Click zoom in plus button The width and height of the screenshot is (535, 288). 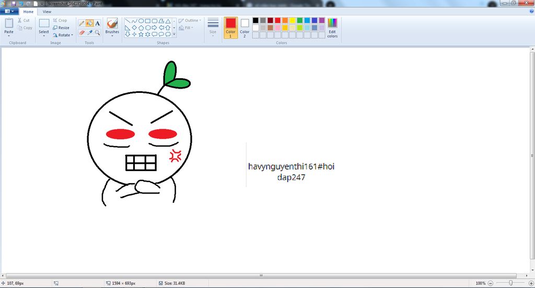coord(531,283)
